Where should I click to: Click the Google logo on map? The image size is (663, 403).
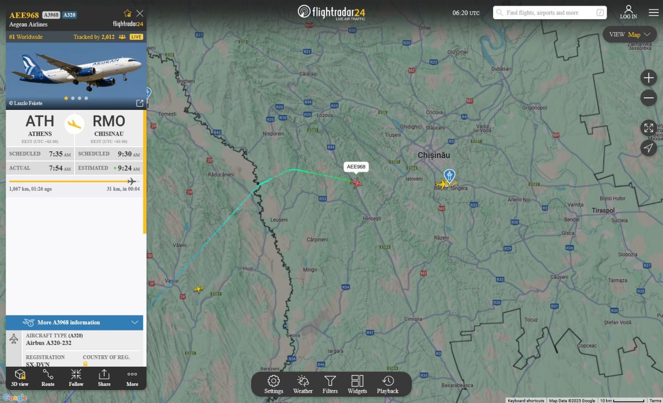click(15, 398)
